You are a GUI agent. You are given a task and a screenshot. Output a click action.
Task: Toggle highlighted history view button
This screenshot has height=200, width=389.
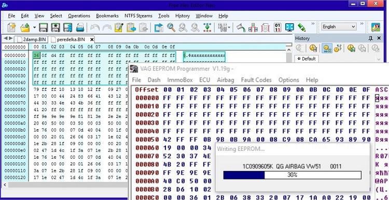(327, 48)
